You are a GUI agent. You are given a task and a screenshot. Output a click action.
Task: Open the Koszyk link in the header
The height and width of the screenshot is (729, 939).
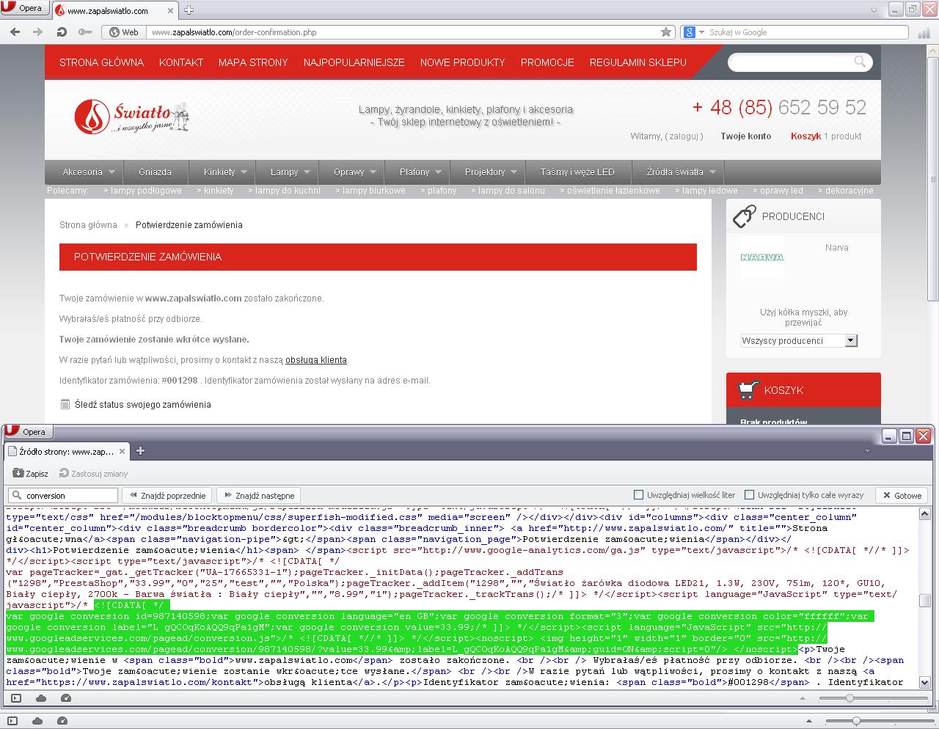click(x=805, y=136)
